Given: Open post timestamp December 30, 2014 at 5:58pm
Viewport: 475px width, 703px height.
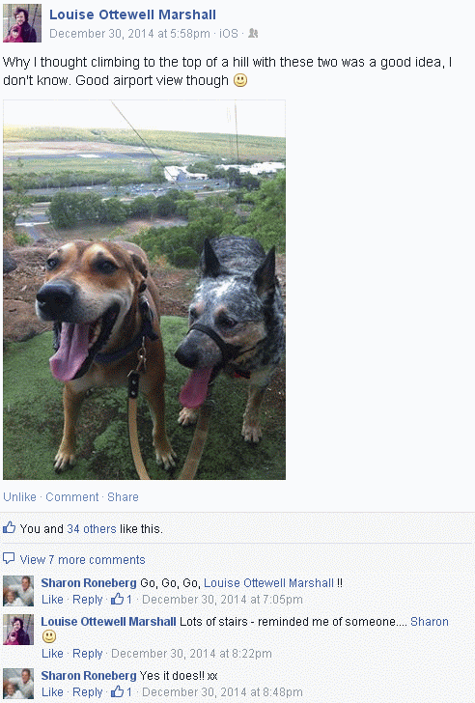Looking at the screenshot, I should click(129, 34).
